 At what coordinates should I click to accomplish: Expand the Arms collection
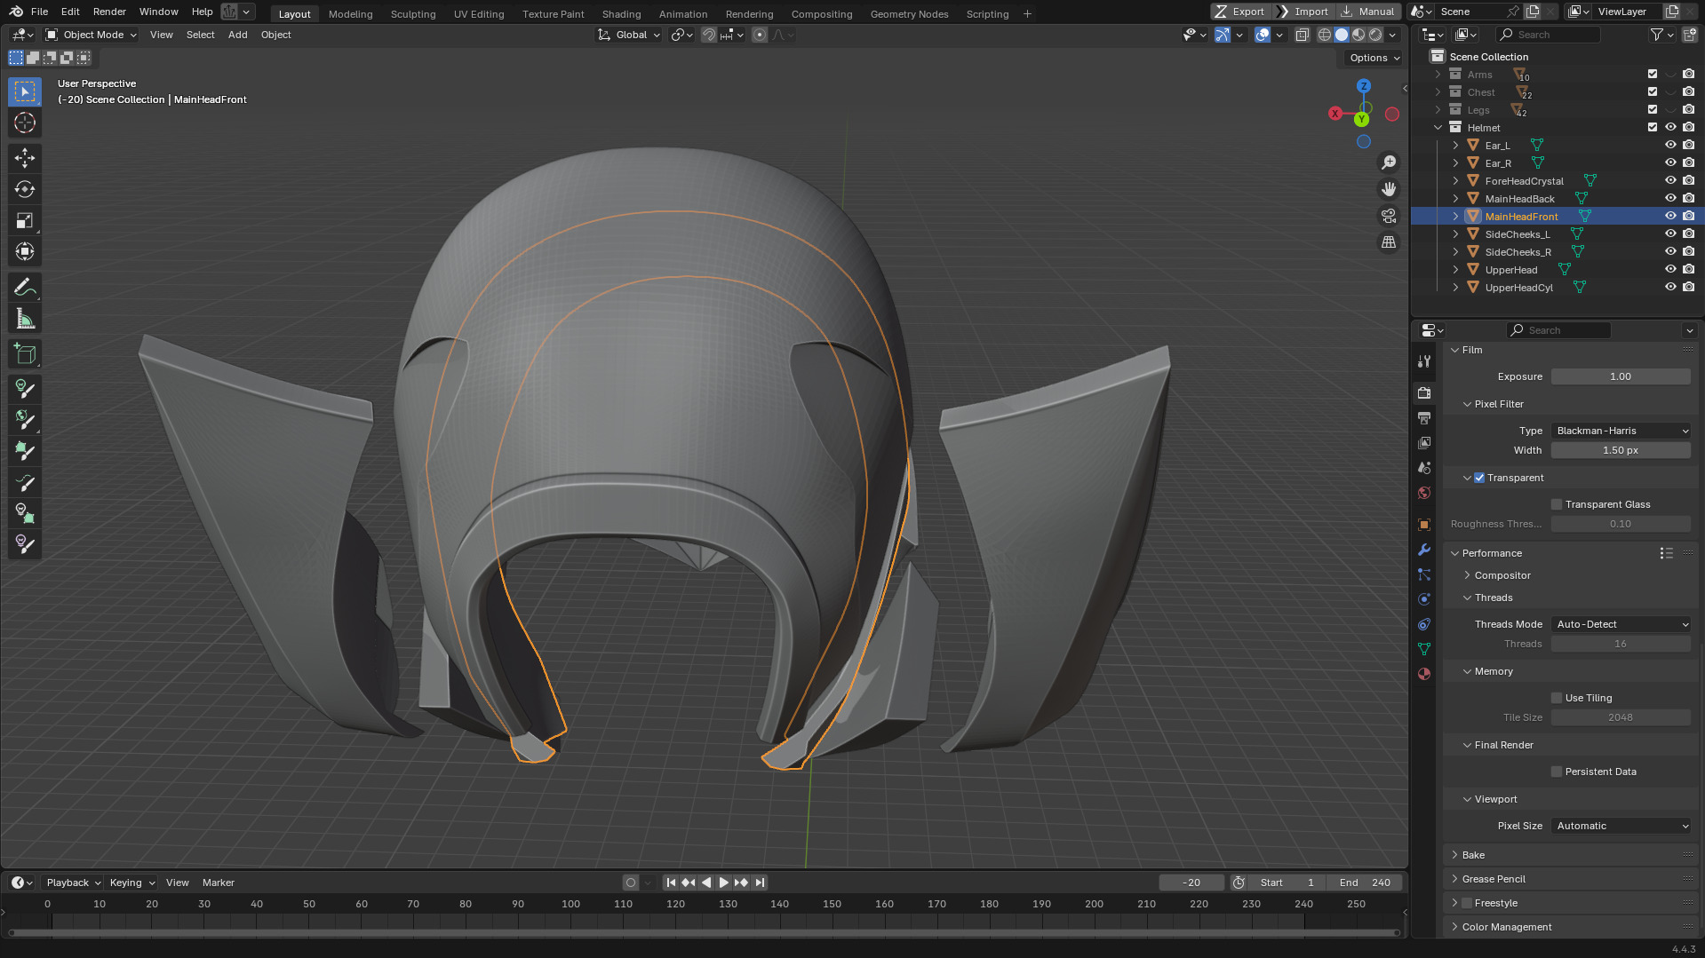click(x=1438, y=75)
